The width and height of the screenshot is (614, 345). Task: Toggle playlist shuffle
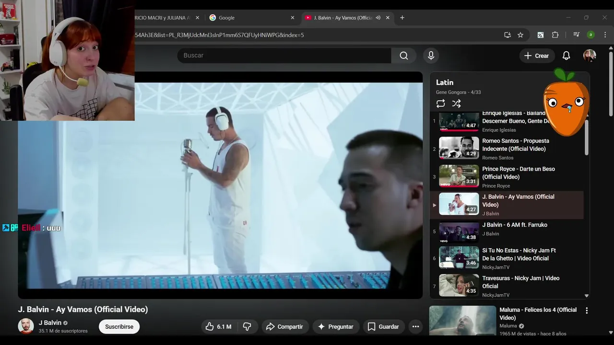click(x=456, y=103)
